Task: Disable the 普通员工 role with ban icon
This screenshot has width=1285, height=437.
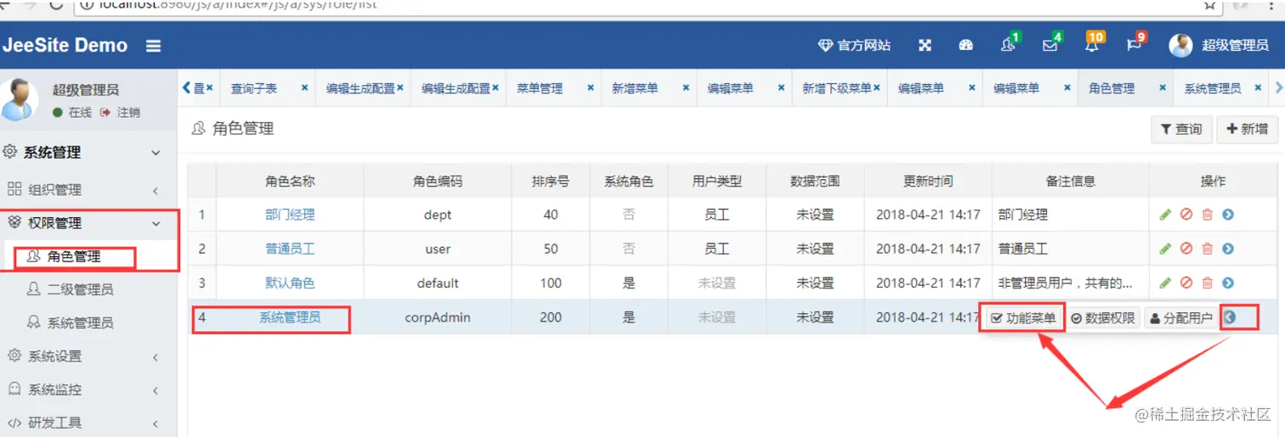Action: pyautogui.click(x=1186, y=249)
